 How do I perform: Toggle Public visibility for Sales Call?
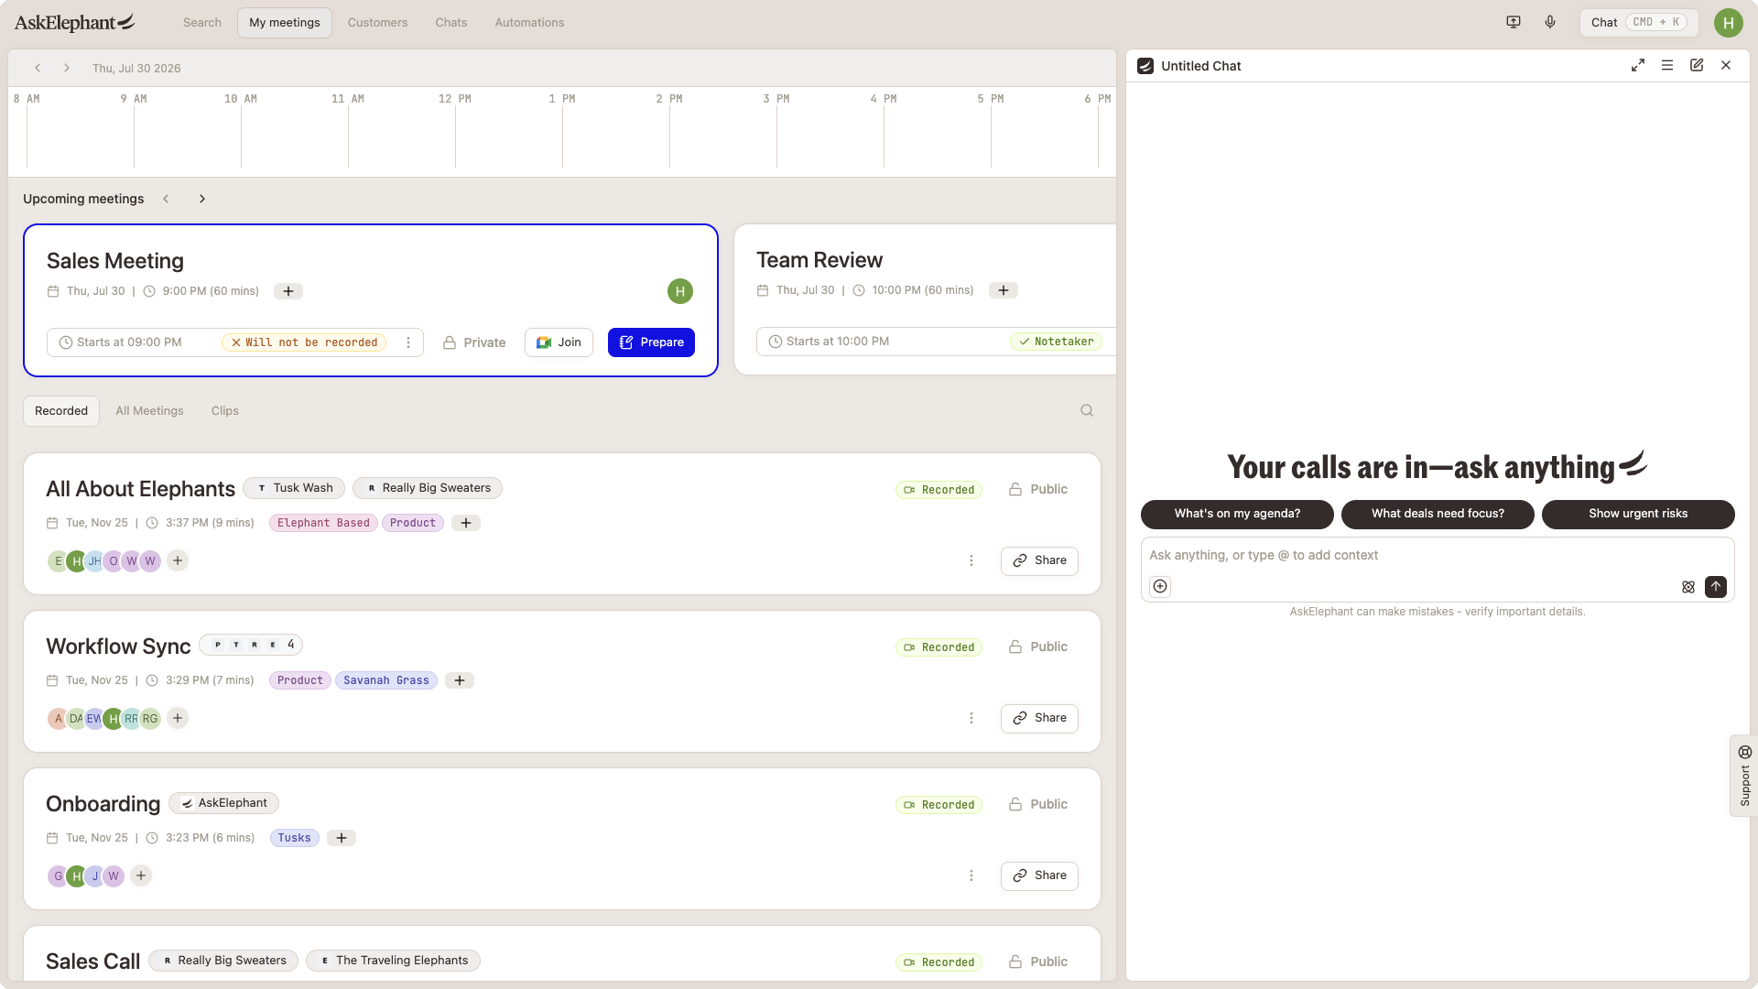coord(1038,962)
